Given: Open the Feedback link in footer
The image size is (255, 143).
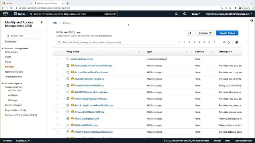Looking at the screenshot, I should [x=8, y=141].
